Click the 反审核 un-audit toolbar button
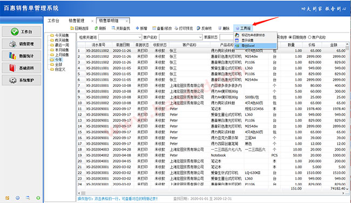The height and width of the screenshot is (203, 351). (x=204, y=29)
